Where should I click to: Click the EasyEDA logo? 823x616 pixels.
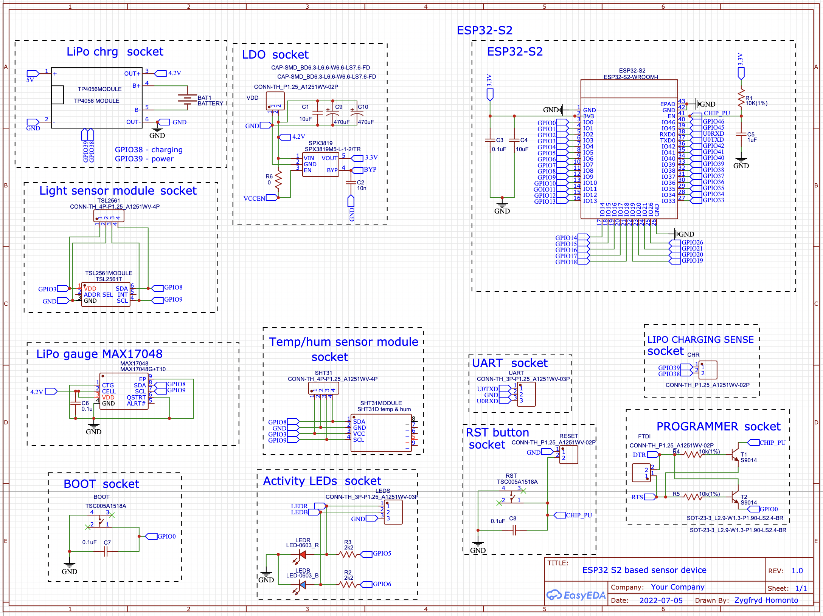[x=576, y=595]
